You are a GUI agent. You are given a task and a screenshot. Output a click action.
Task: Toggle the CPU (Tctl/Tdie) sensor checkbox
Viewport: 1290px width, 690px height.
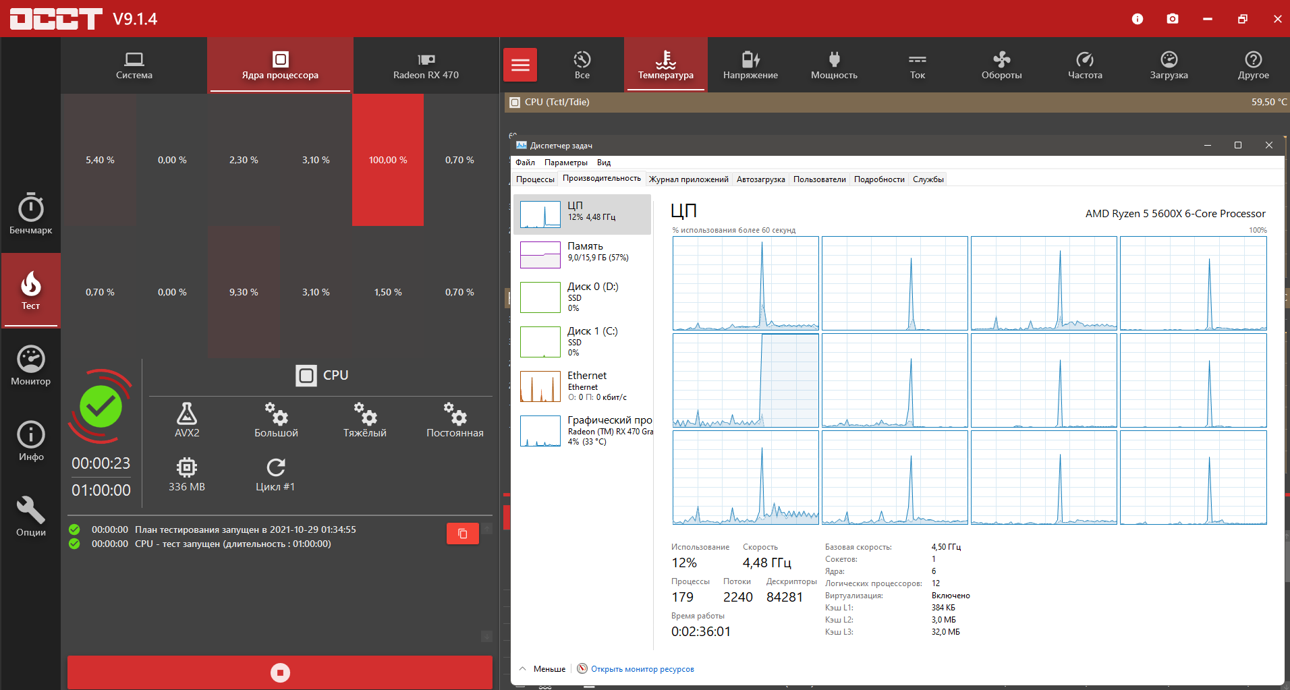515,103
